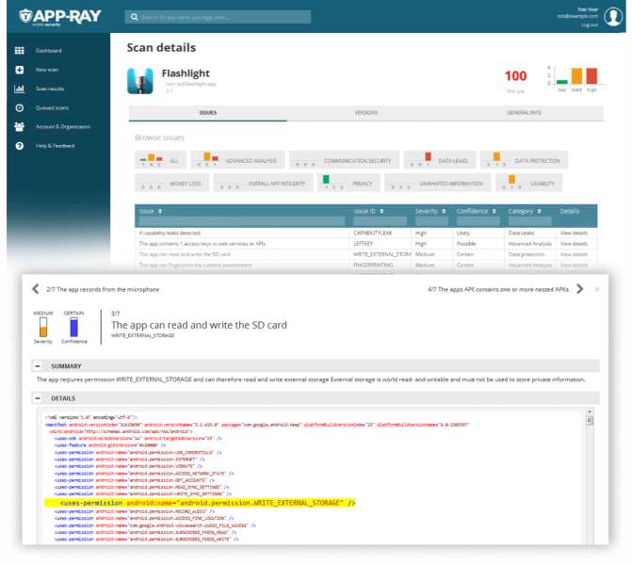Click the New scan plus icon
Viewport: 632px width, 565px height.
[20, 70]
